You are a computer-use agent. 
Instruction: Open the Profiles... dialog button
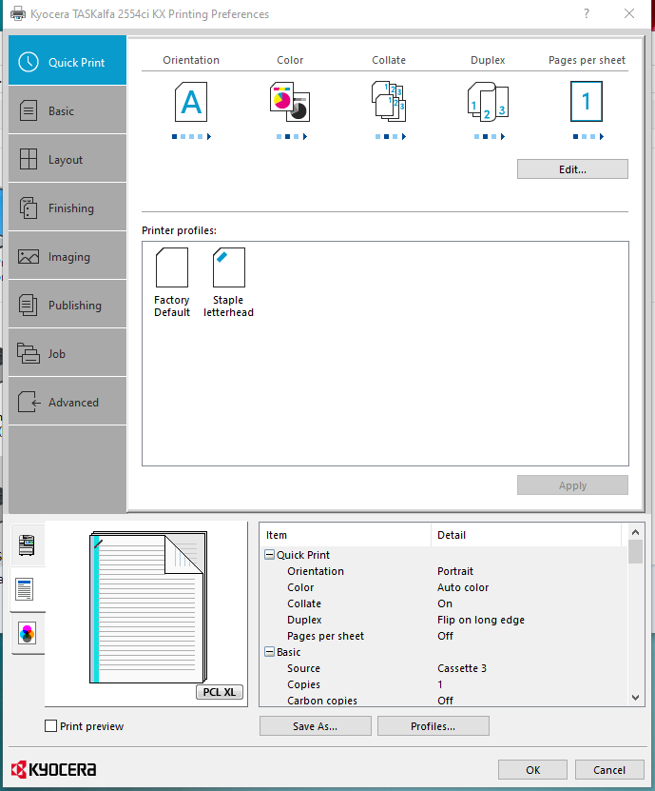[x=433, y=726]
